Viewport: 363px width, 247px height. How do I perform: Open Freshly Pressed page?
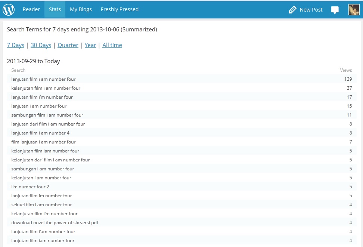(x=120, y=9)
